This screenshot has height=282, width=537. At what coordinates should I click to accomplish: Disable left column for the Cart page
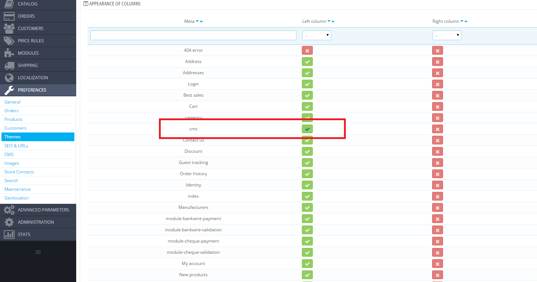[x=307, y=106]
